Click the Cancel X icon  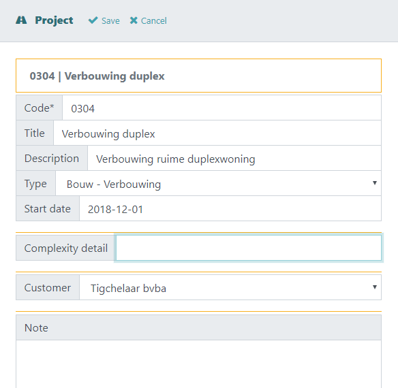tap(134, 20)
